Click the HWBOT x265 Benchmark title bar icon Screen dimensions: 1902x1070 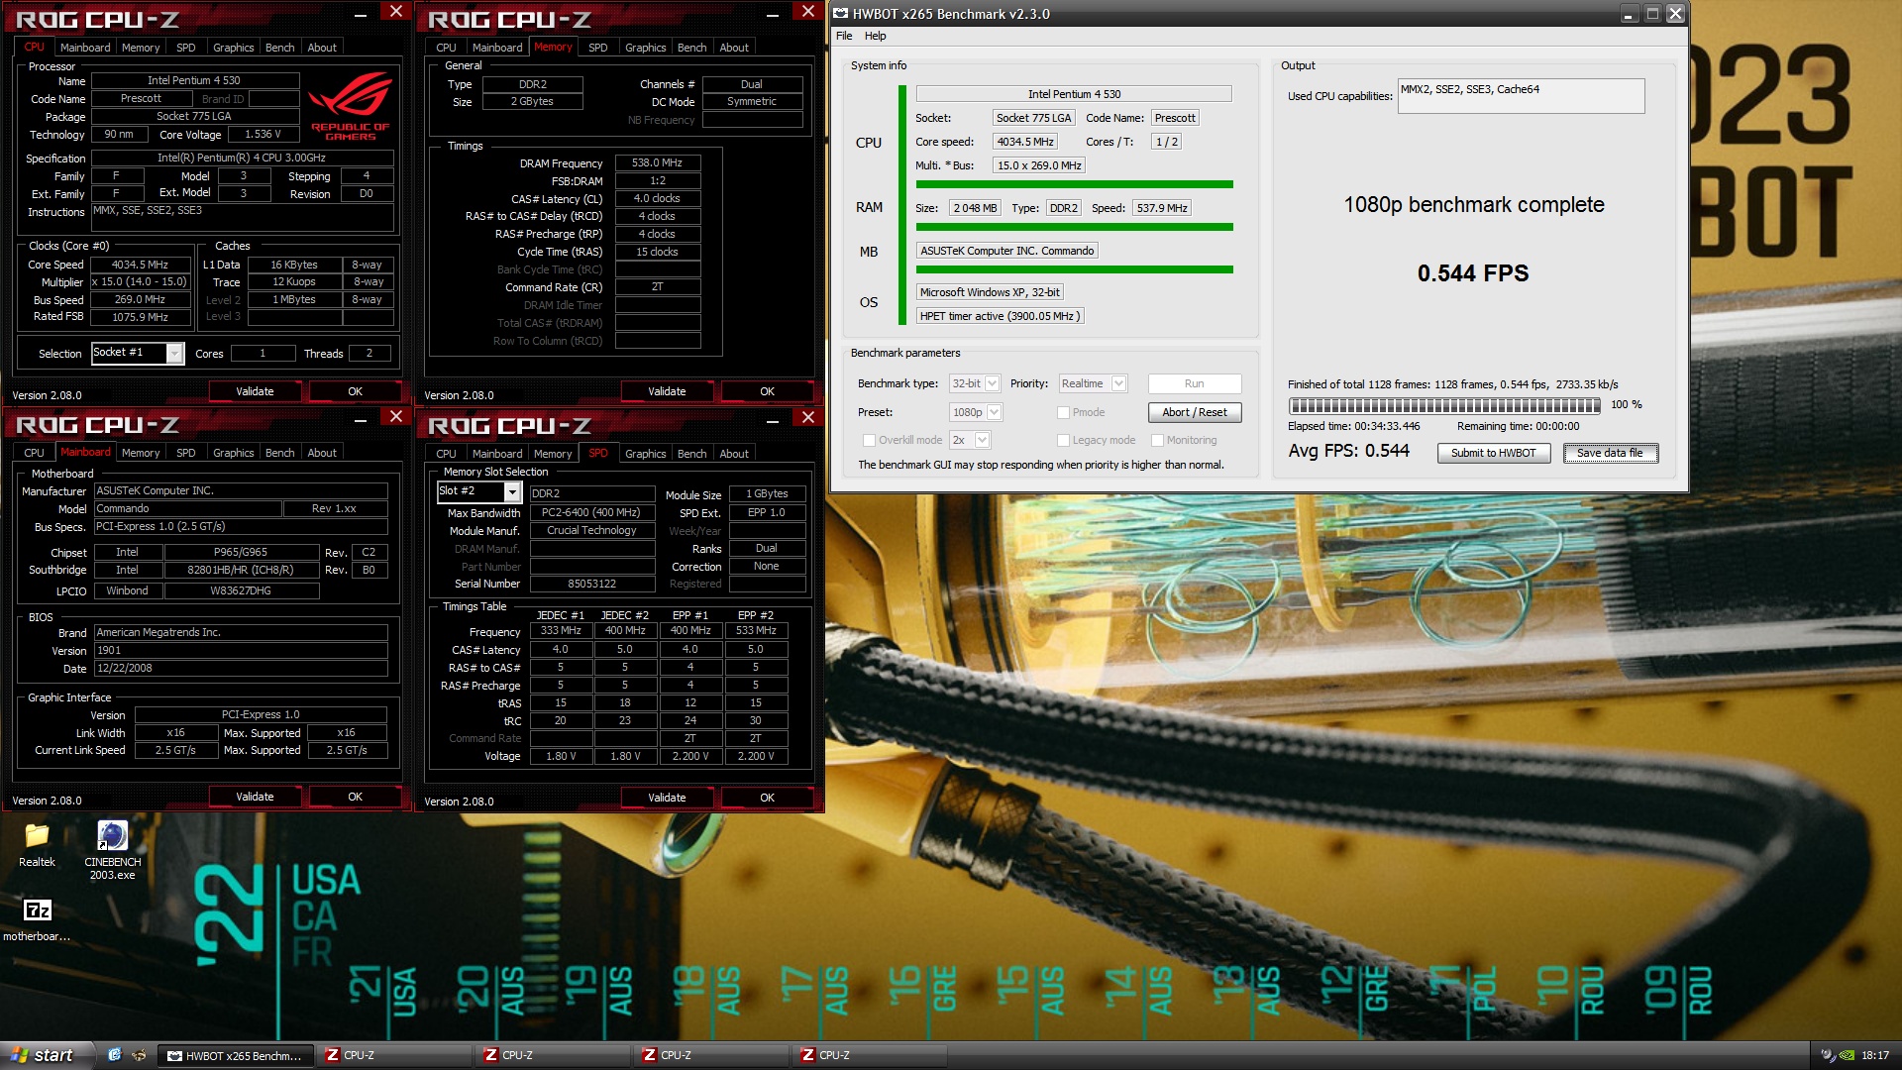tap(841, 14)
